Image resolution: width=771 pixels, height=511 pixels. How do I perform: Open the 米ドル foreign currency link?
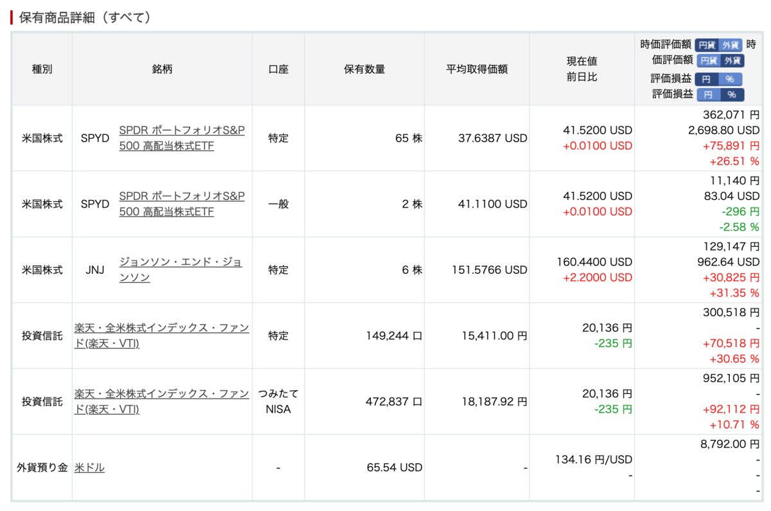point(90,468)
